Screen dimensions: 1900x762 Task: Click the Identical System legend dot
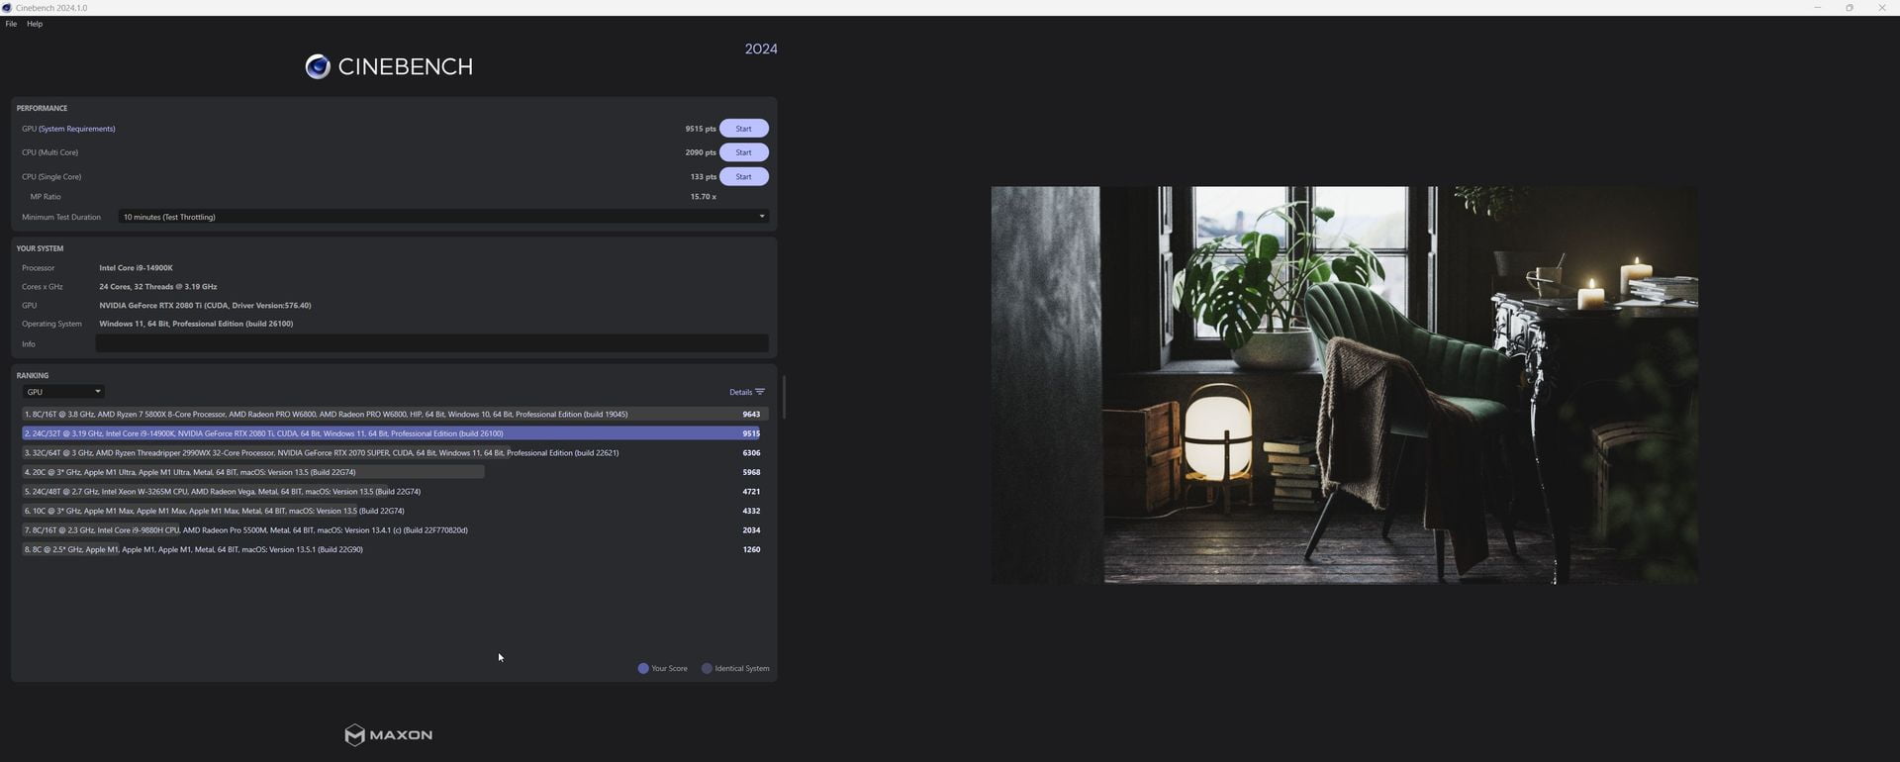(707, 669)
